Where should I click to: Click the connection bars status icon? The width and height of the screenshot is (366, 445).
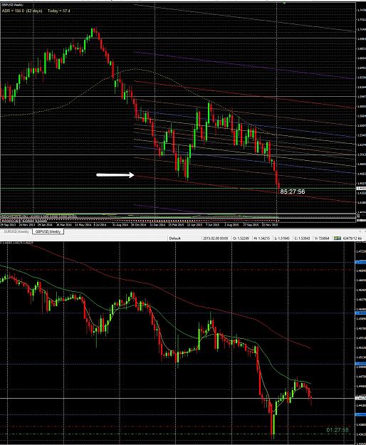[338, 239]
